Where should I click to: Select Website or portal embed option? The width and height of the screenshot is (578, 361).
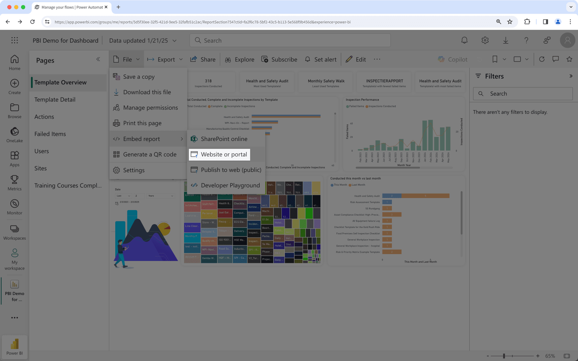click(x=224, y=154)
